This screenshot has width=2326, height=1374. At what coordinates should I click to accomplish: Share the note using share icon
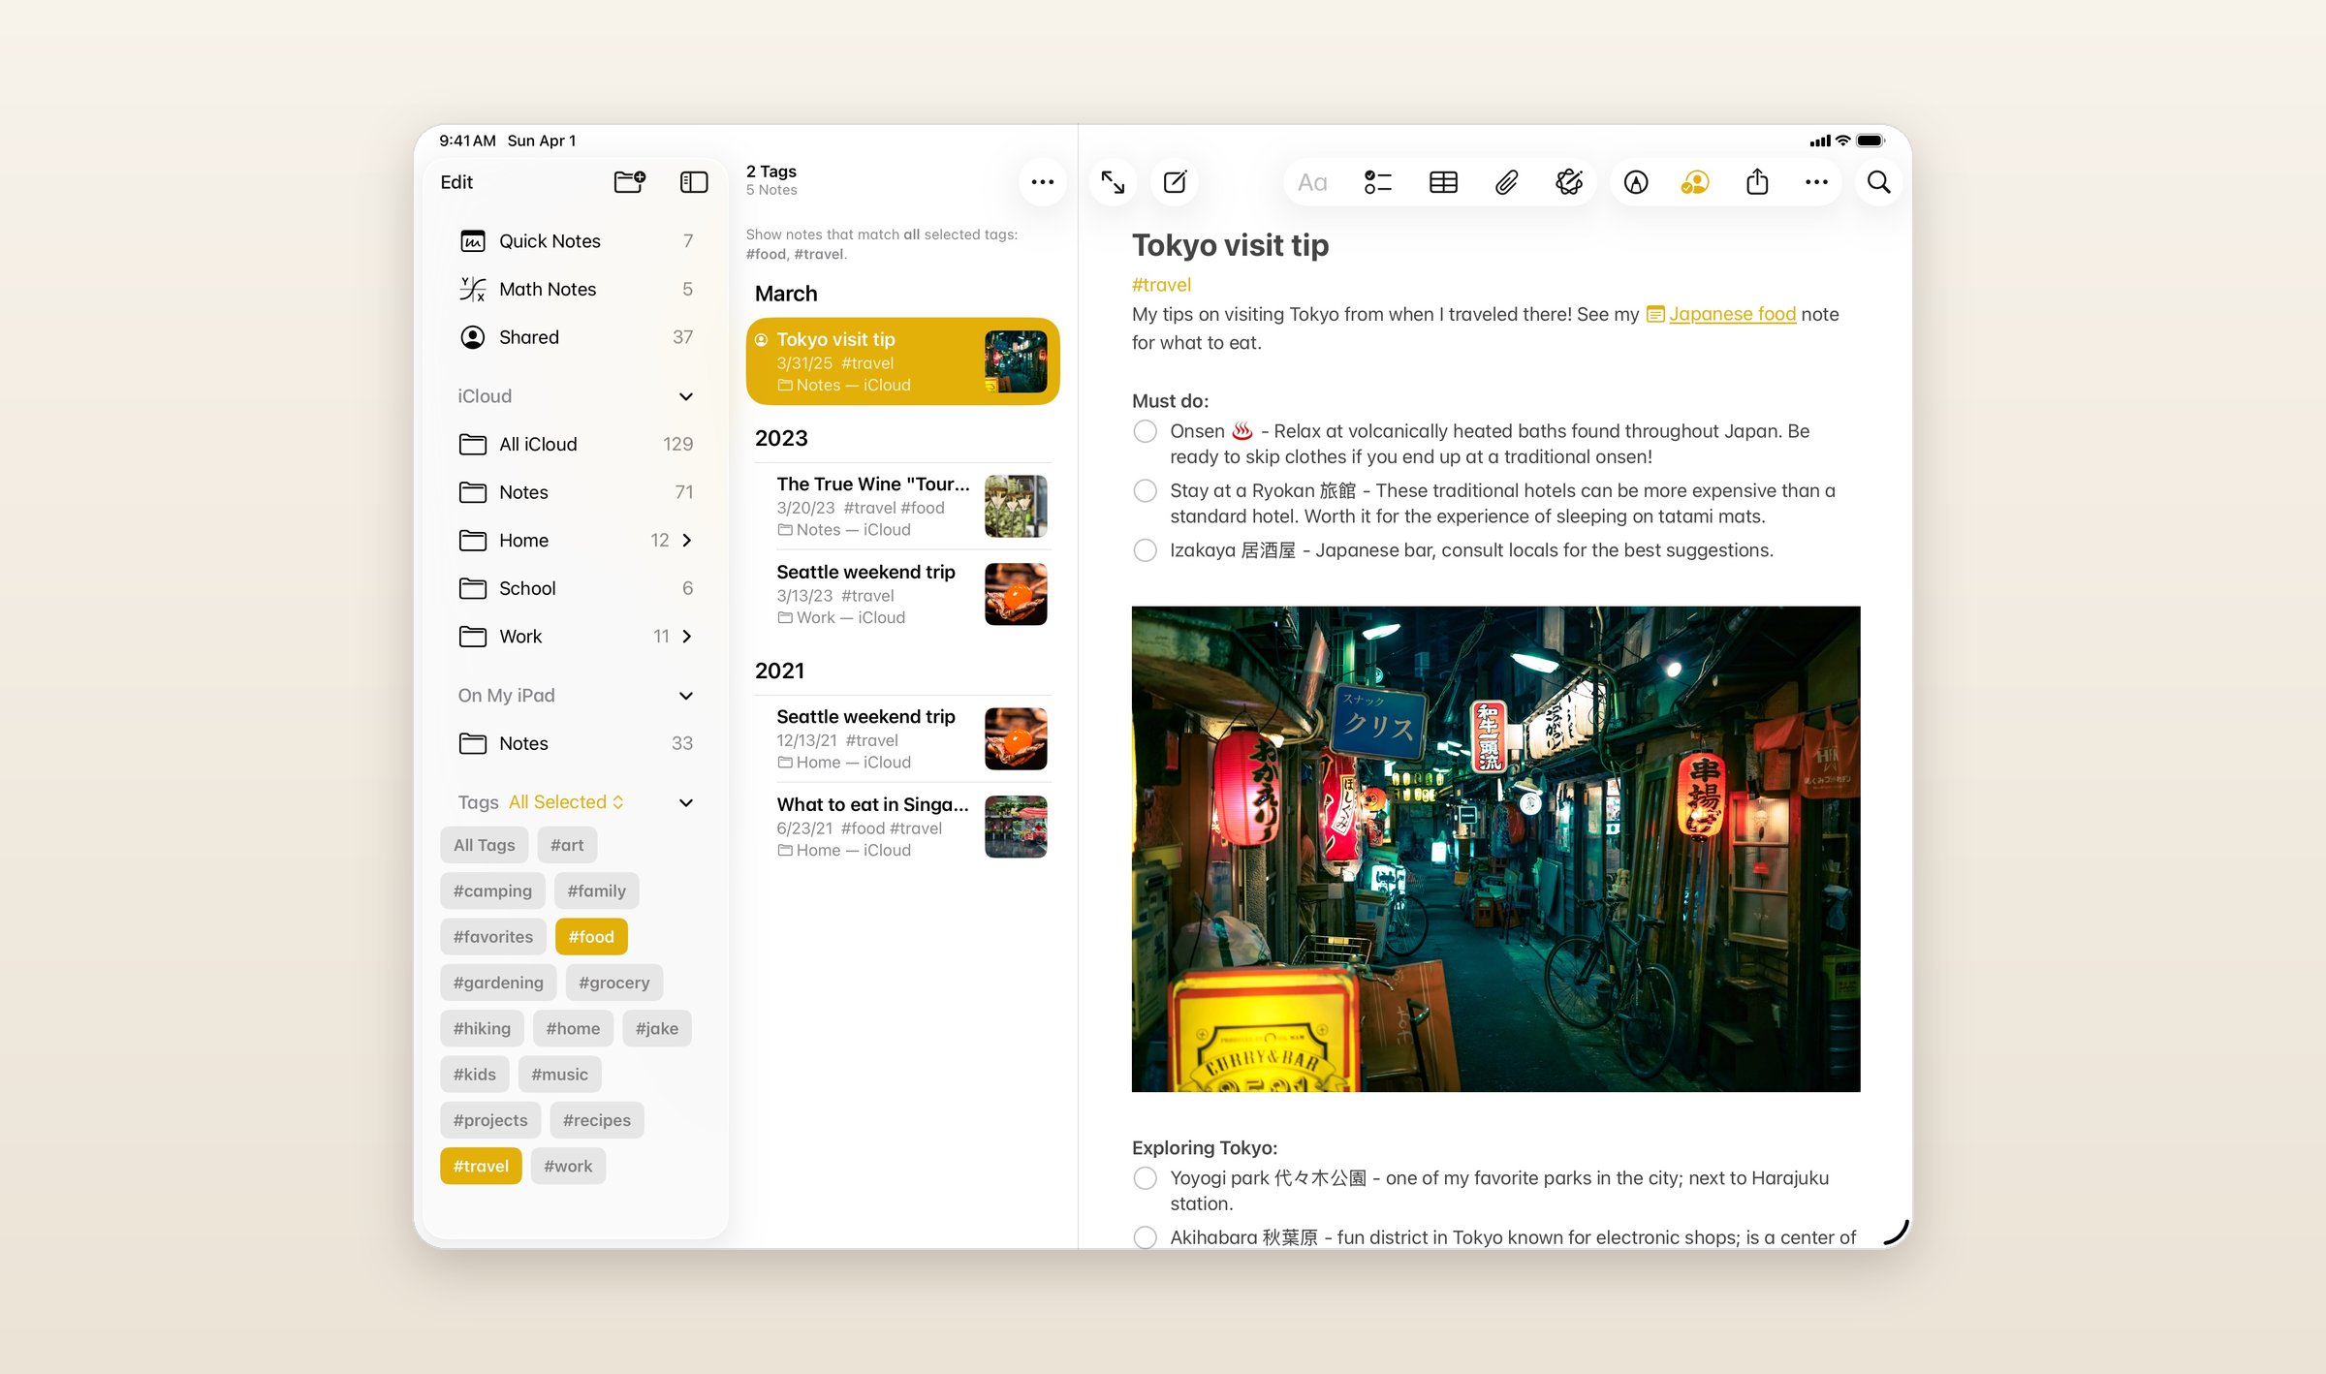1757,181
